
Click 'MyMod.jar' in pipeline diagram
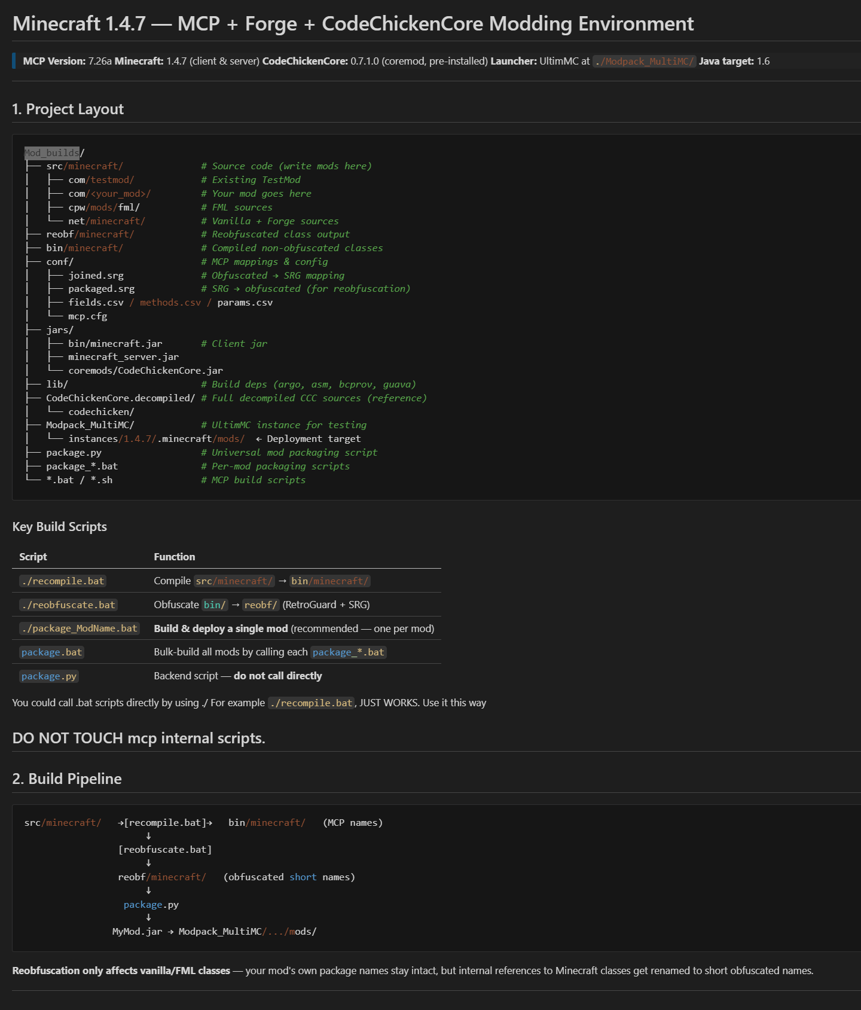[137, 932]
